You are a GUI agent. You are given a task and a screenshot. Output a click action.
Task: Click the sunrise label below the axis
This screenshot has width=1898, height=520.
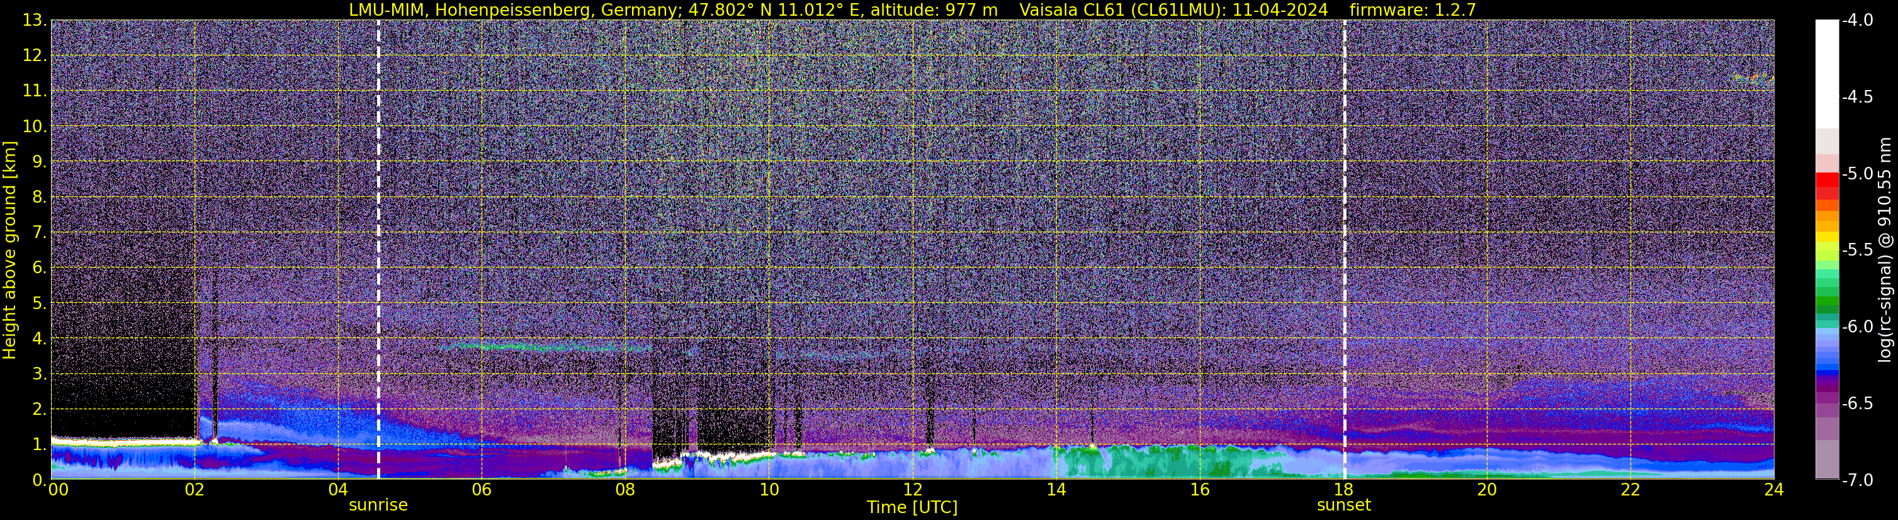(x=378, y=506)
